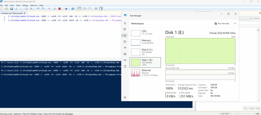The image size is (261, 115).
Task: Open the Debug menu
Action: tap(25, 5)
